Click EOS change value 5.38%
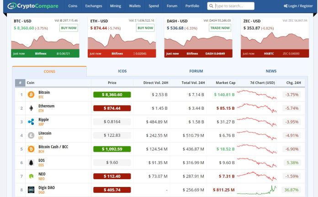Viewport: 318px width, 197px height. click(292, 163)
